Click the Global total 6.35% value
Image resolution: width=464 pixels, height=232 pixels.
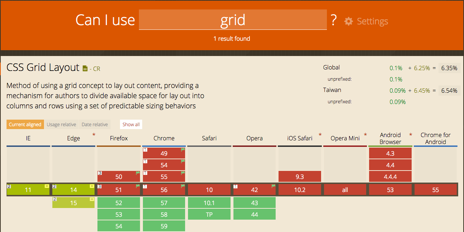(x=449, y=68)
